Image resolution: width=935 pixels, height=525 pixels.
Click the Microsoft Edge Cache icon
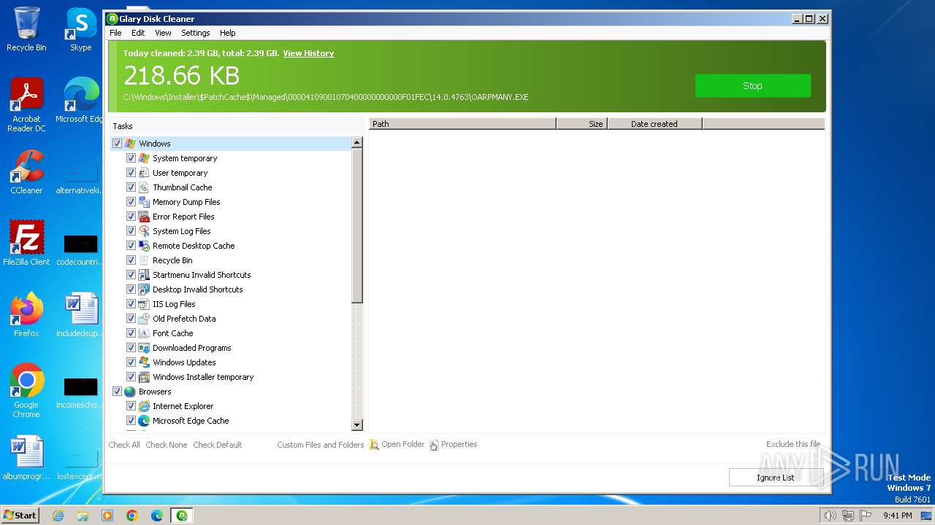pos(144,421)
